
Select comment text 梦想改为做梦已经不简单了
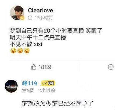[x=58, y=104]
